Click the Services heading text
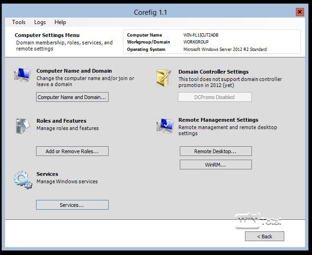Screen dimensions: 312x255 point(47,174)
